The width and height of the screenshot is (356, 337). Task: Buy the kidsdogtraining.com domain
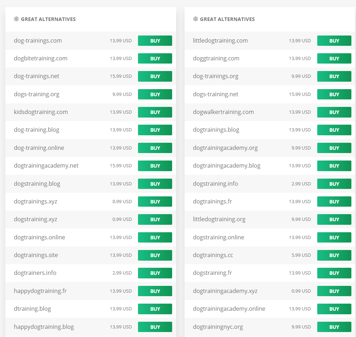click(x=155, y=112)
